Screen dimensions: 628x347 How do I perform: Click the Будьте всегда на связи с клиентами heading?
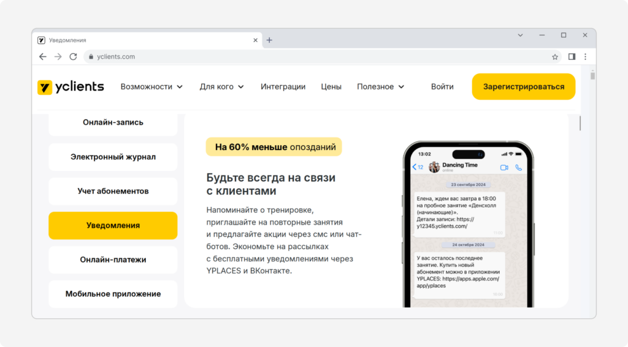point(270,184)
